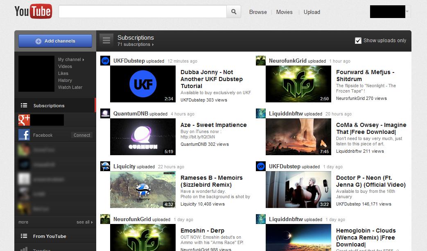Open Dubba Jonny video thumbnail
The width and height of the screenshot is (427, 251).
tap(143, 84)
